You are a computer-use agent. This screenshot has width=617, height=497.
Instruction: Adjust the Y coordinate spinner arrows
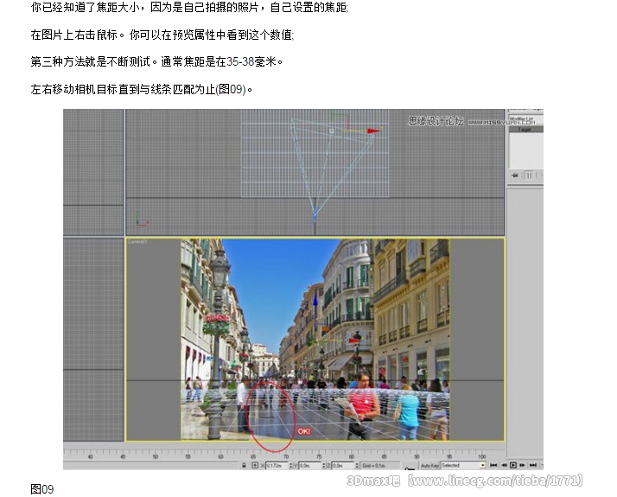(324, 466)
